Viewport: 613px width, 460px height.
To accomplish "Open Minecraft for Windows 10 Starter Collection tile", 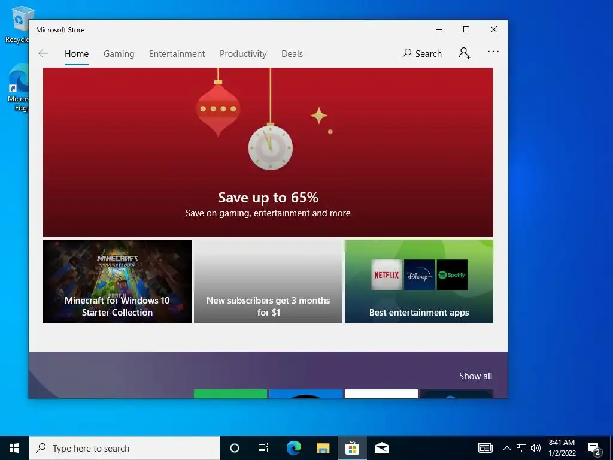I will click(117, 282).
